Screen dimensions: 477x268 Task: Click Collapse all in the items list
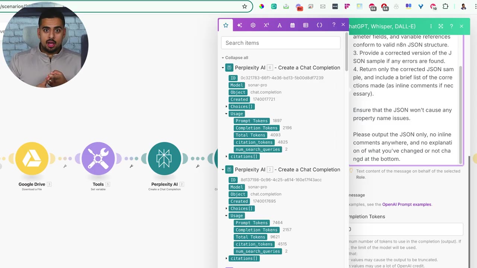click(x=237, y=58)
